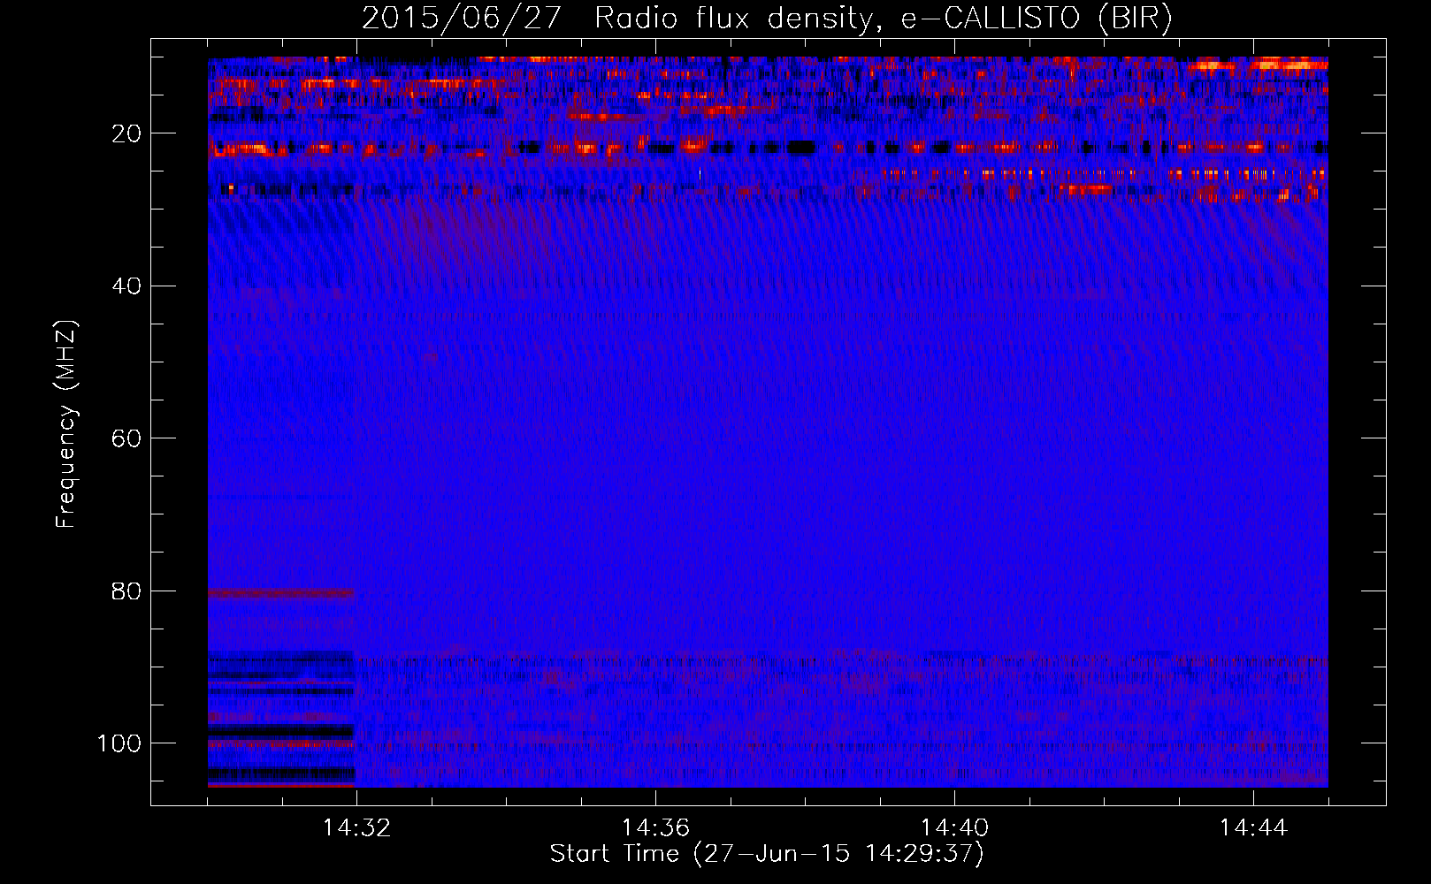Select the 14:40 time tick label
Screen dimensions: 1431x884
(x=954, y=828)
